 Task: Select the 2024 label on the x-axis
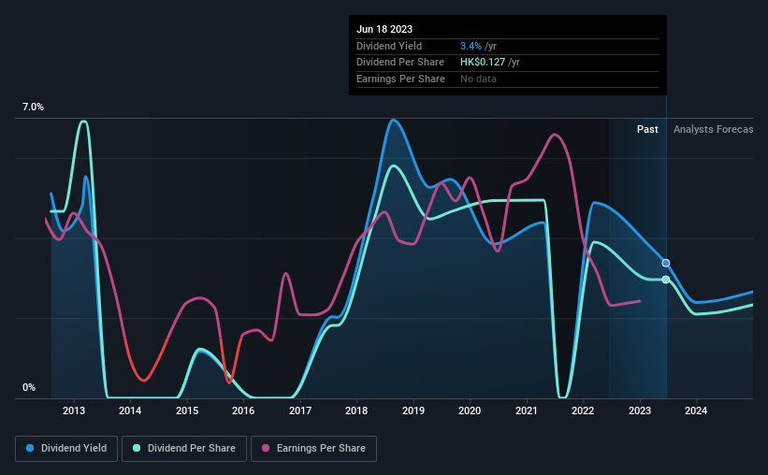click(x=696, y=410)
